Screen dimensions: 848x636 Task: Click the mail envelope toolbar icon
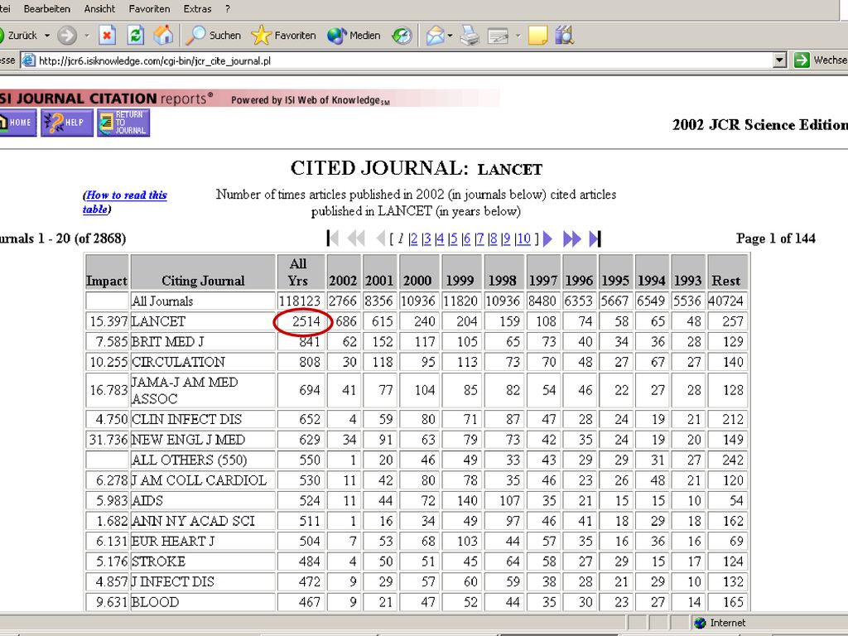[x=435, y=36]
